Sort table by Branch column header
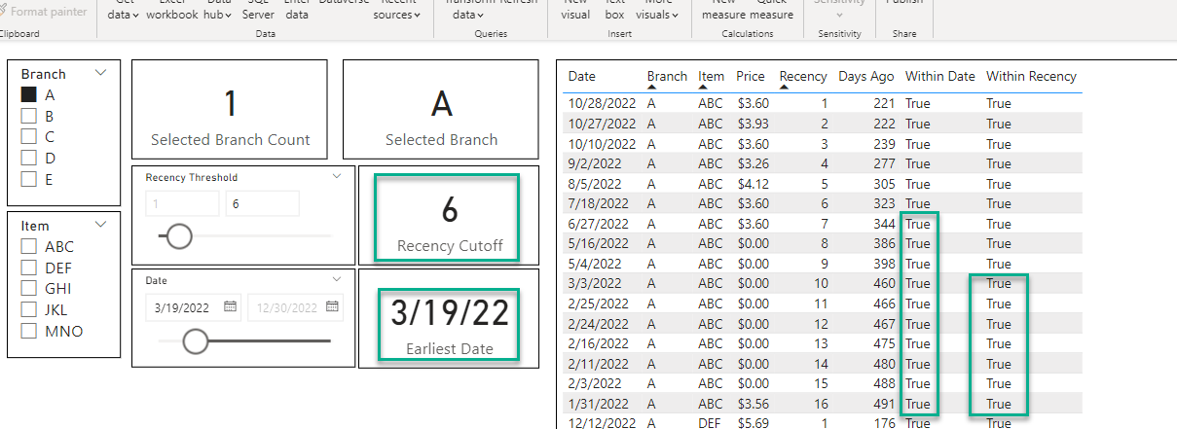This screenshot has height=429, width=1177. point(667,76)
